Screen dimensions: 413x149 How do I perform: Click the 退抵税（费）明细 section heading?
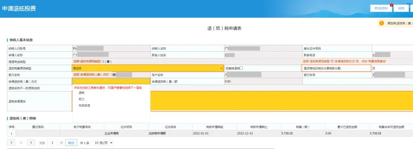[23, 118]
